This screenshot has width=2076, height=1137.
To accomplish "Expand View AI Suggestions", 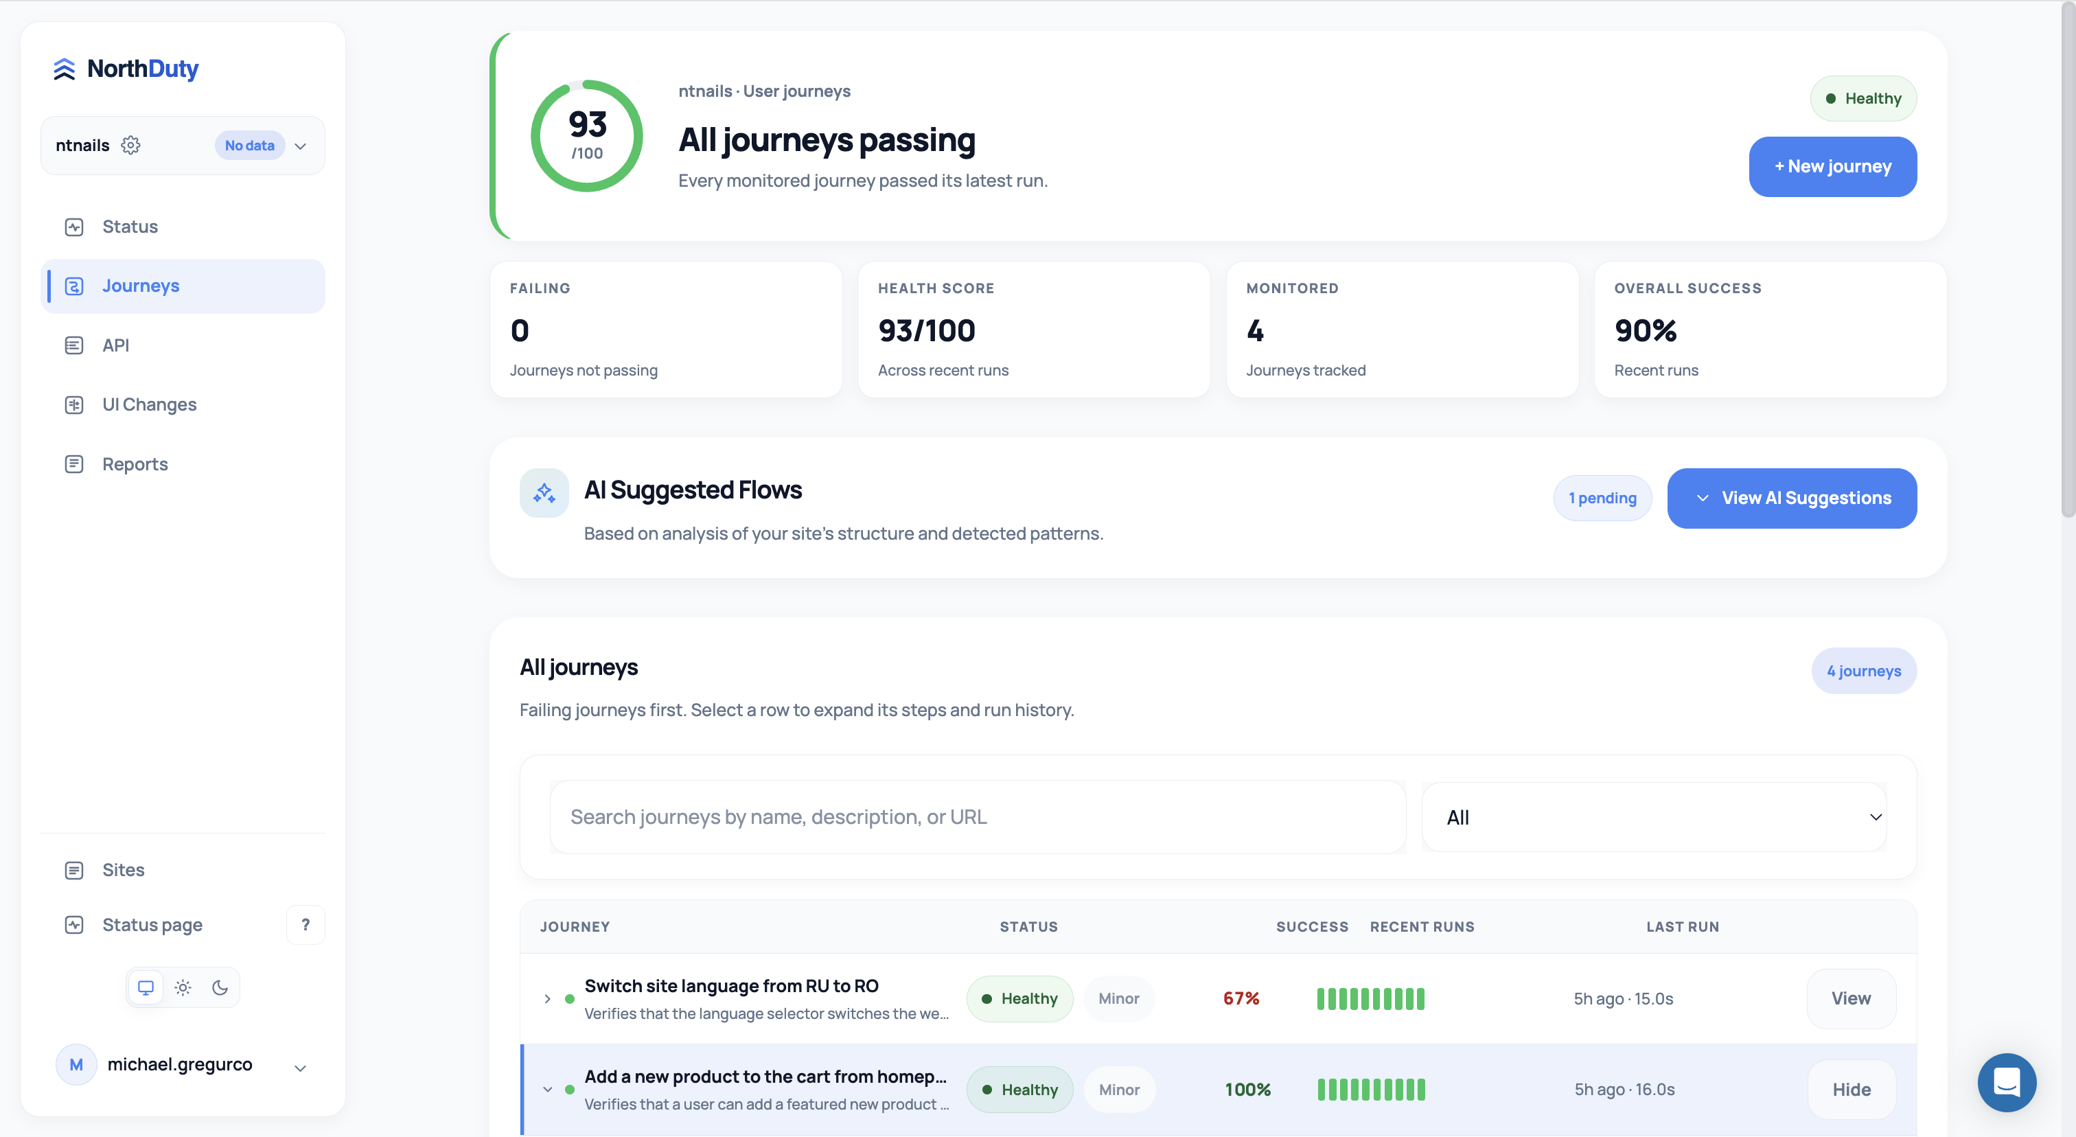I will pos(1792,498).
